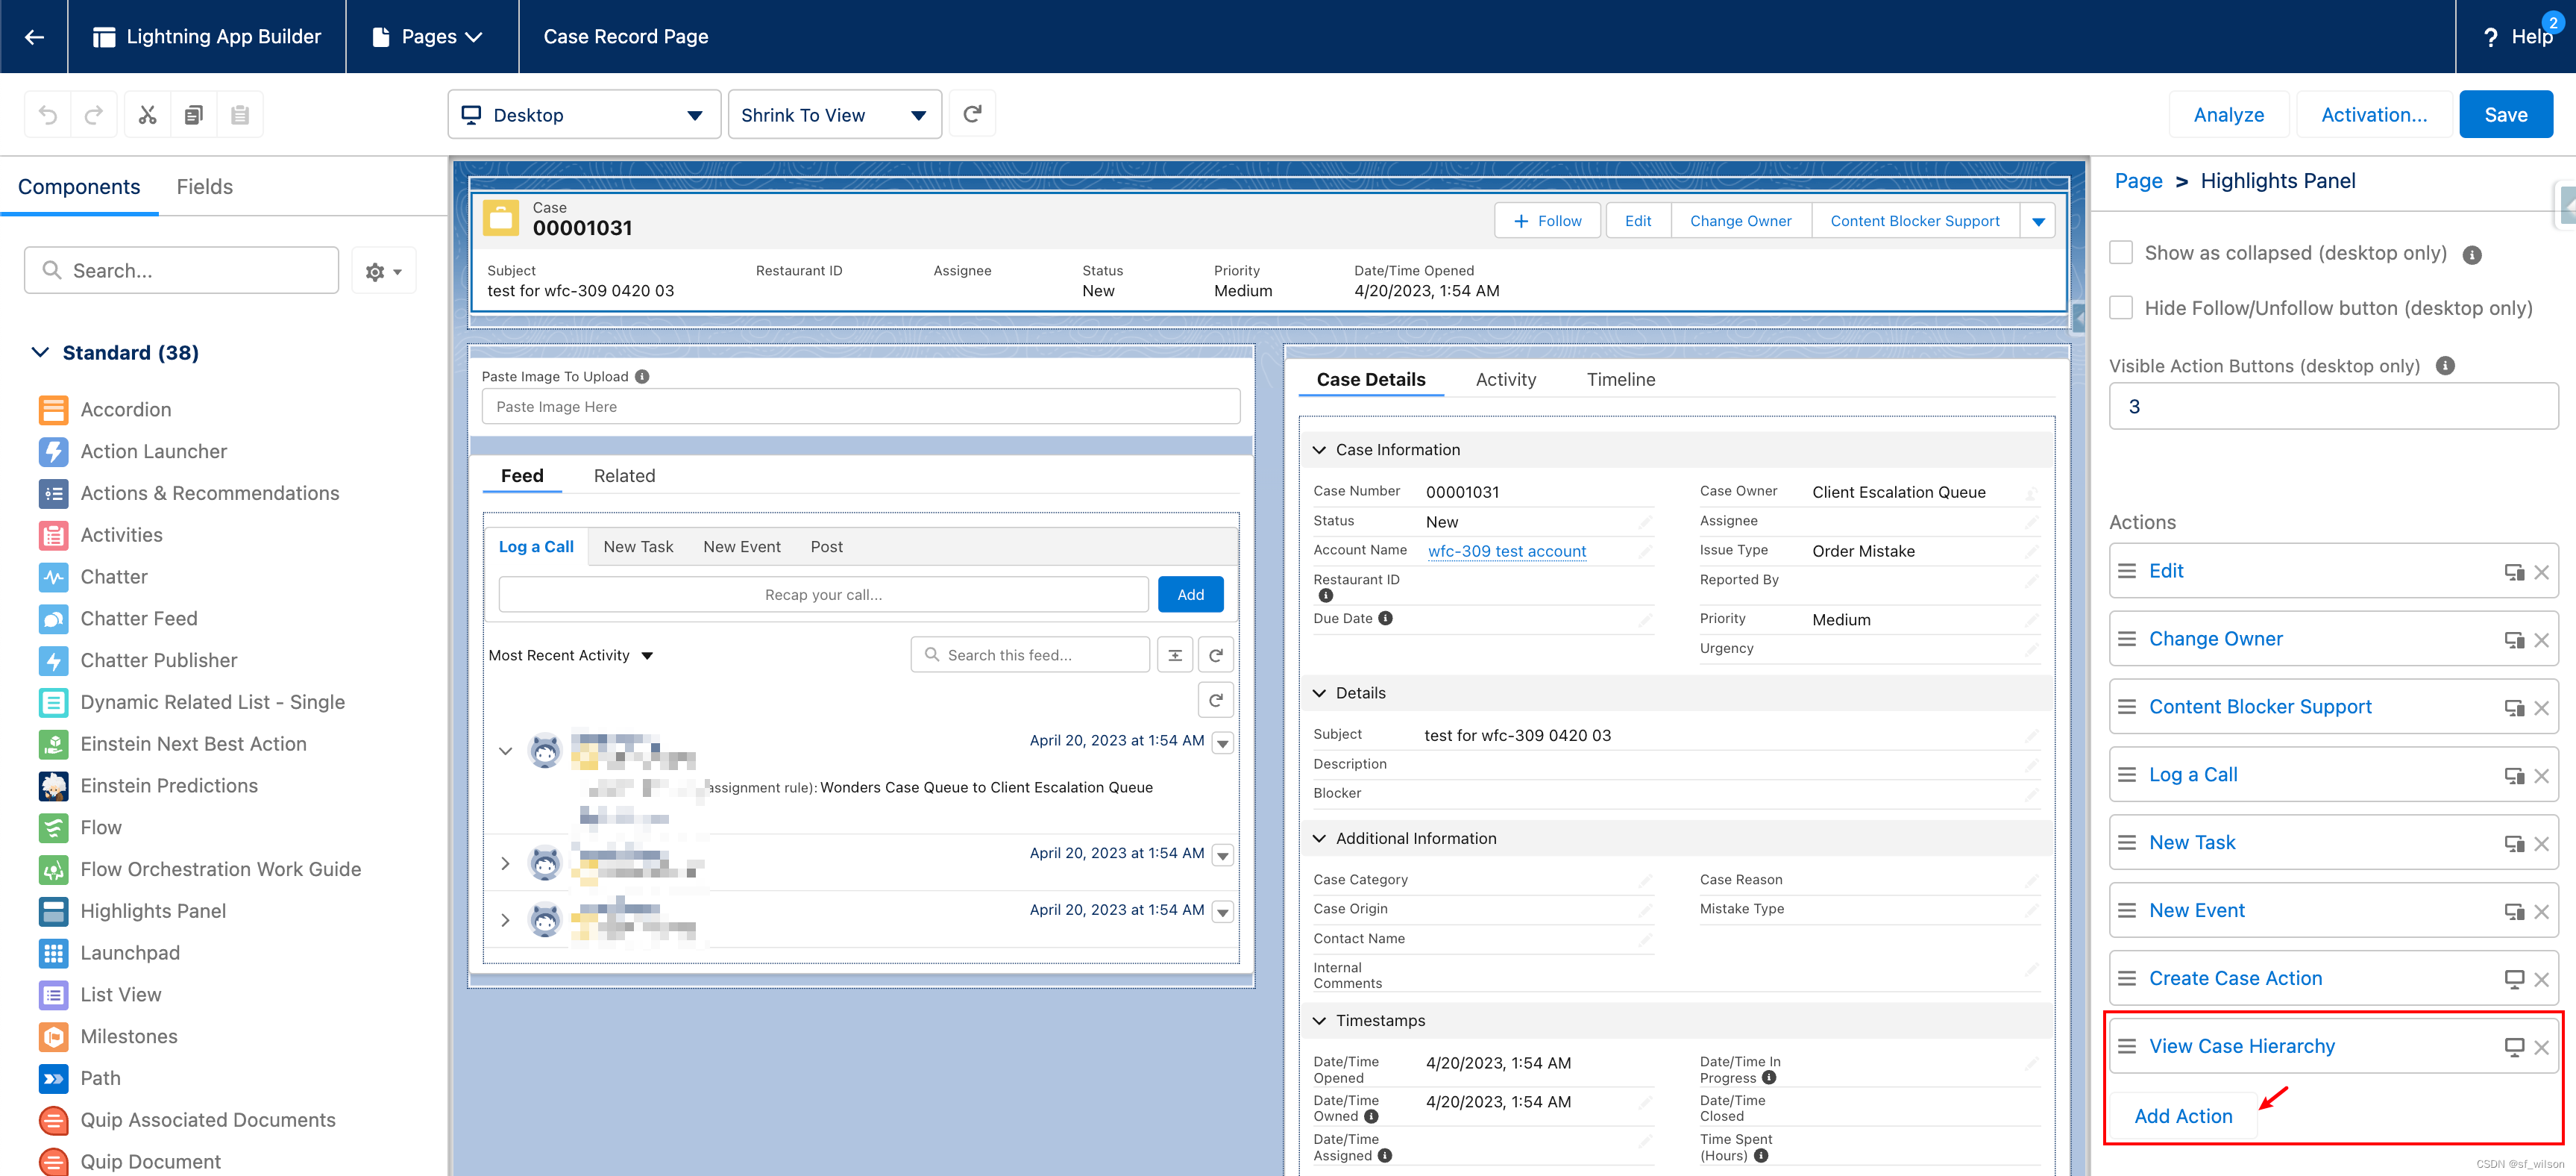The image size is (2576, 1176).
Task: Select the Launchpad component
Action: click(x=130, y=953)
